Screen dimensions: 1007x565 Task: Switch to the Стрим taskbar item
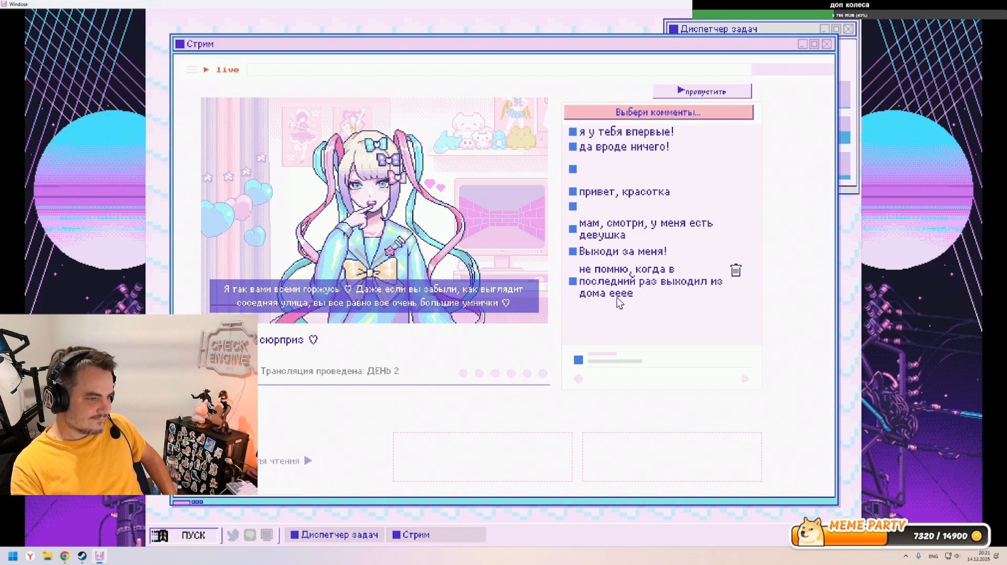436,535
